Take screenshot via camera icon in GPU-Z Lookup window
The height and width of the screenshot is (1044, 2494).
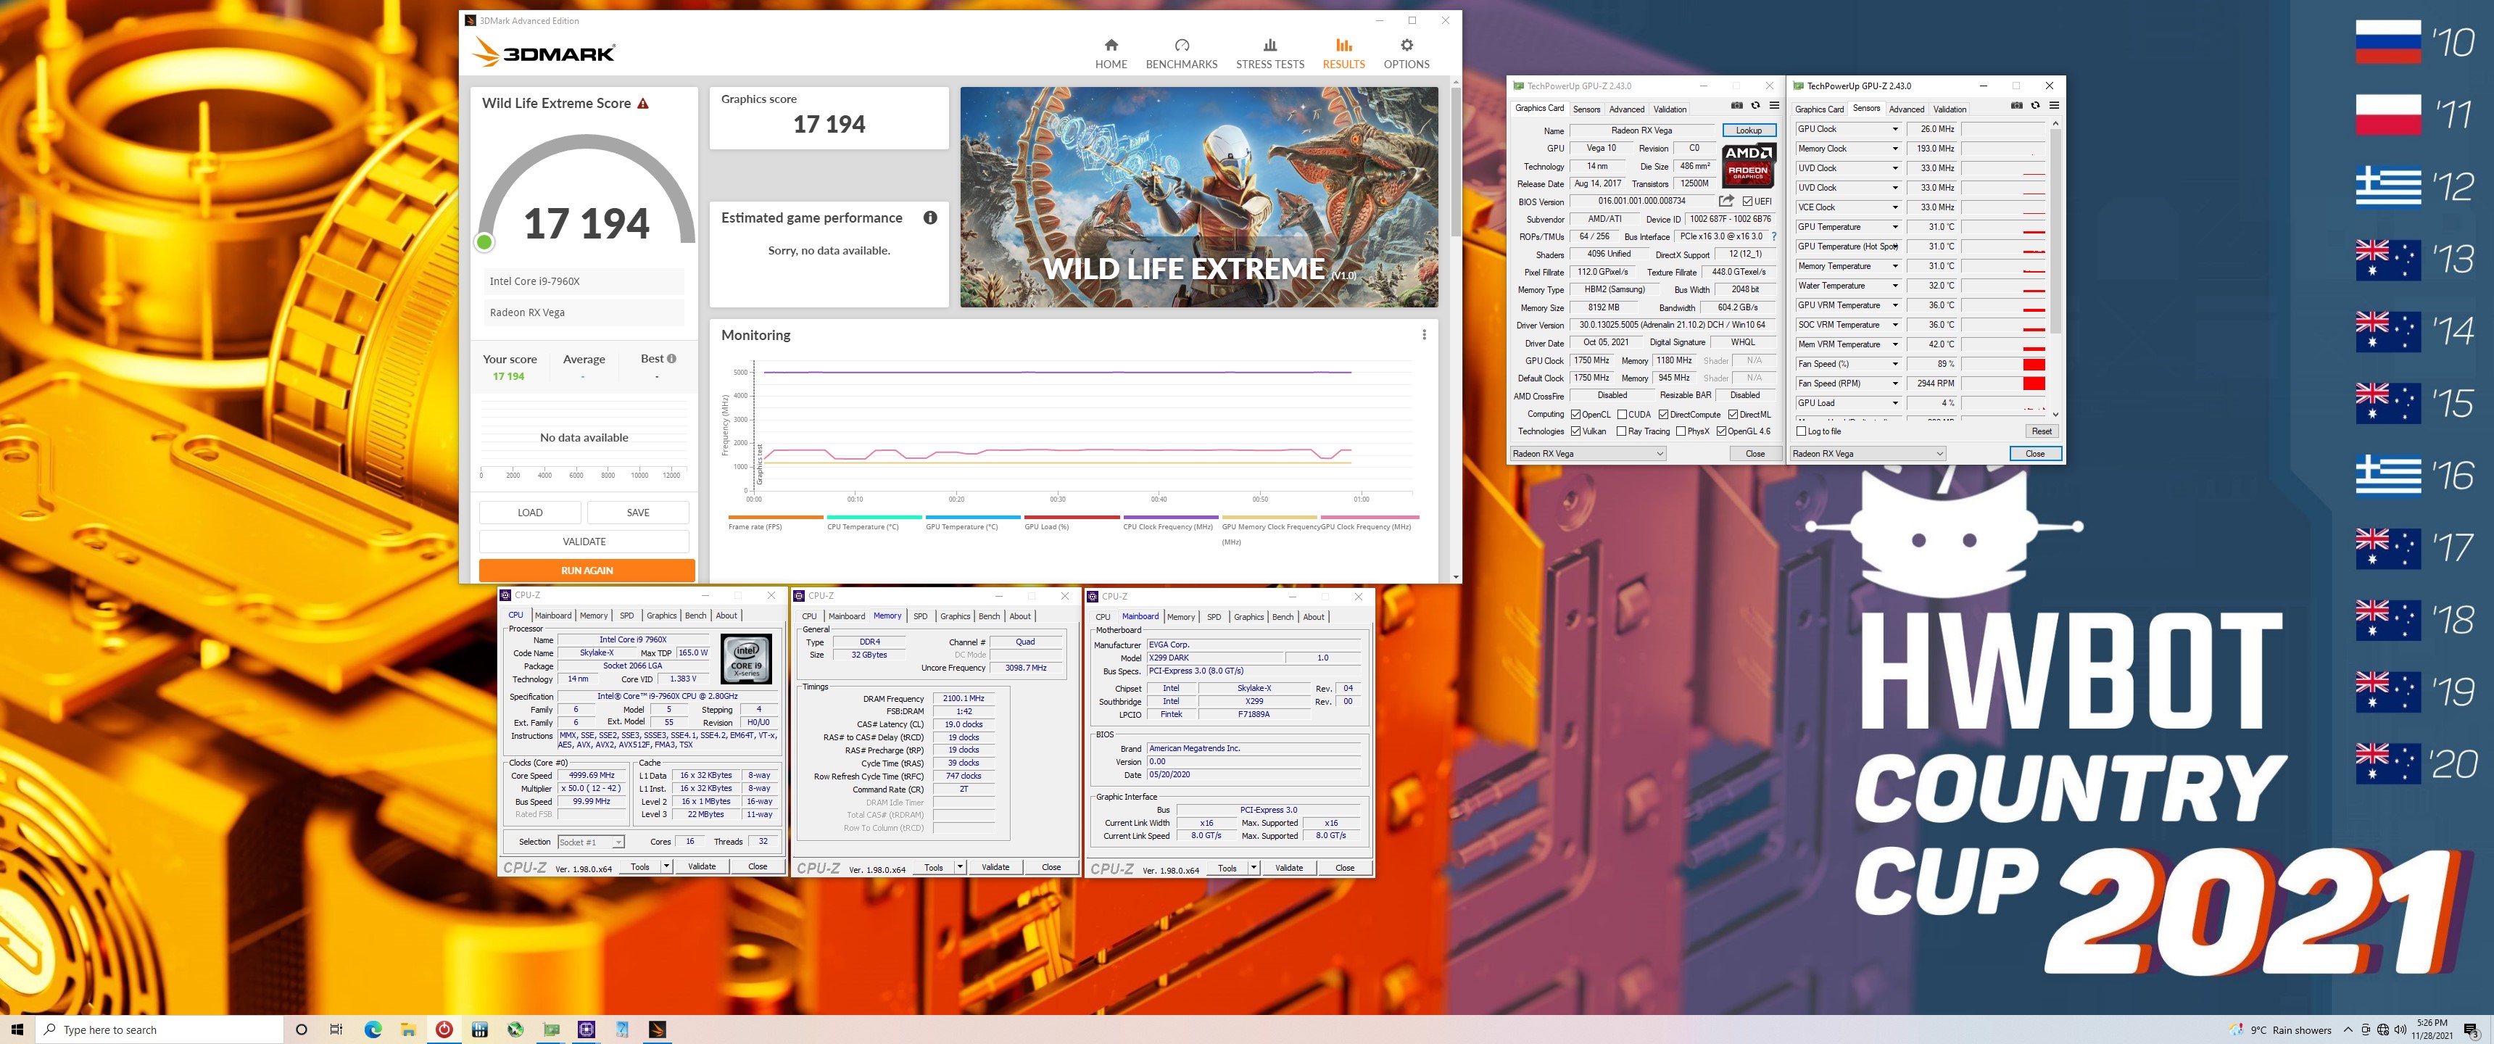pyautogui.click(x=1737, y=106)
